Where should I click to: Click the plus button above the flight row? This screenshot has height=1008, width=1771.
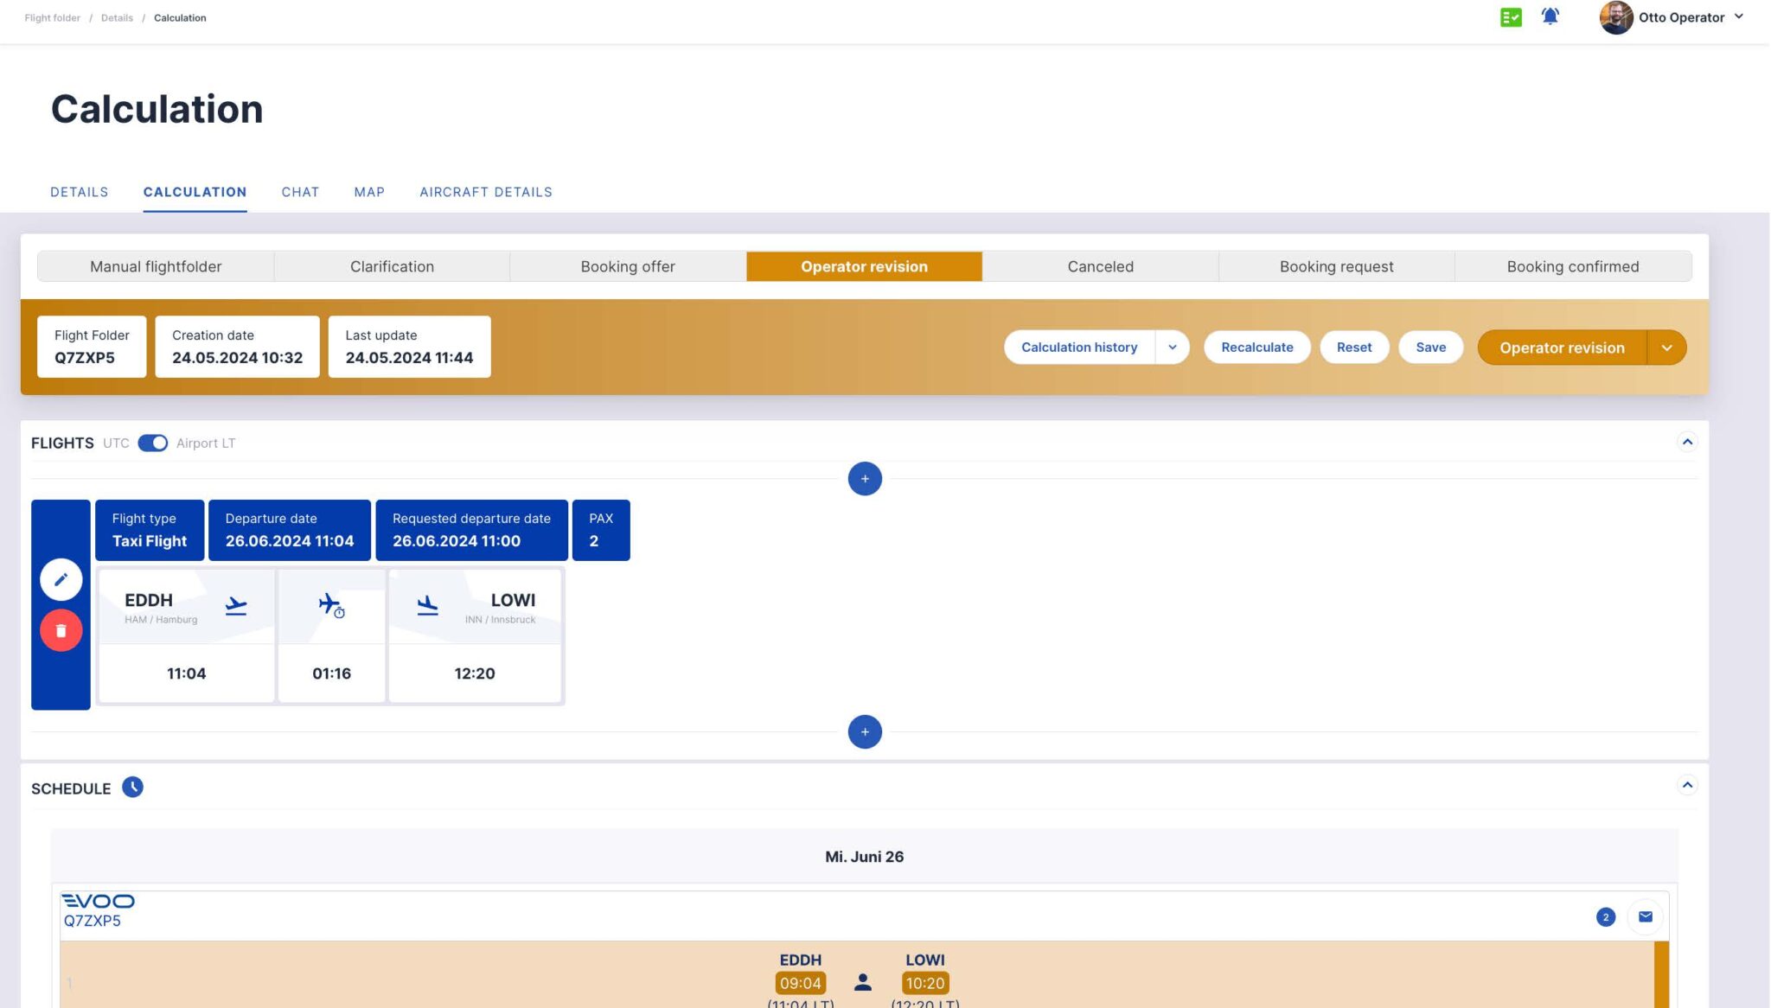pyautogui.click(x=864, y=478)
